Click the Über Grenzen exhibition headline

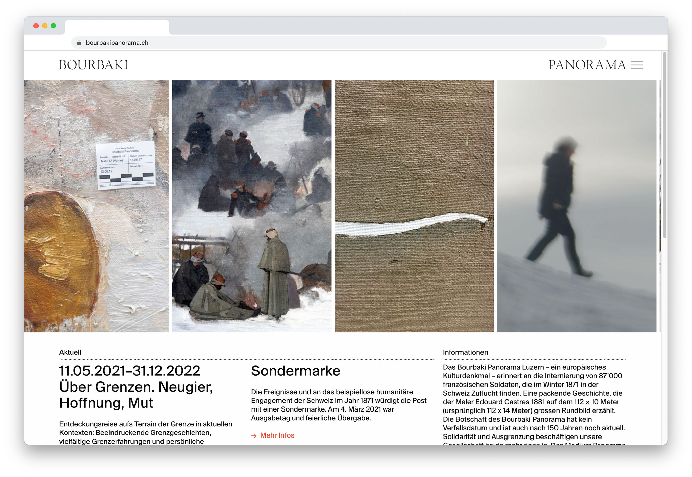136,387
